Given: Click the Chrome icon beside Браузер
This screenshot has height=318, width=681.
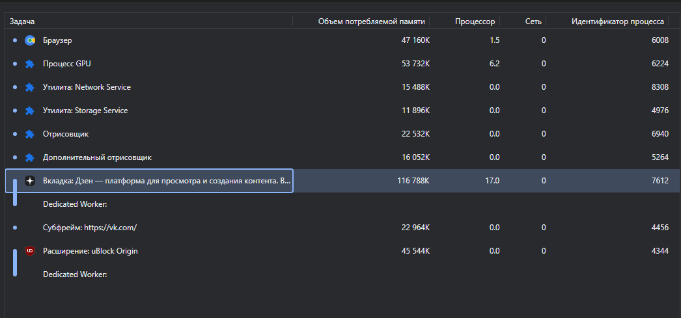Looking at the screenshot, I should click(x=29, y=40).
